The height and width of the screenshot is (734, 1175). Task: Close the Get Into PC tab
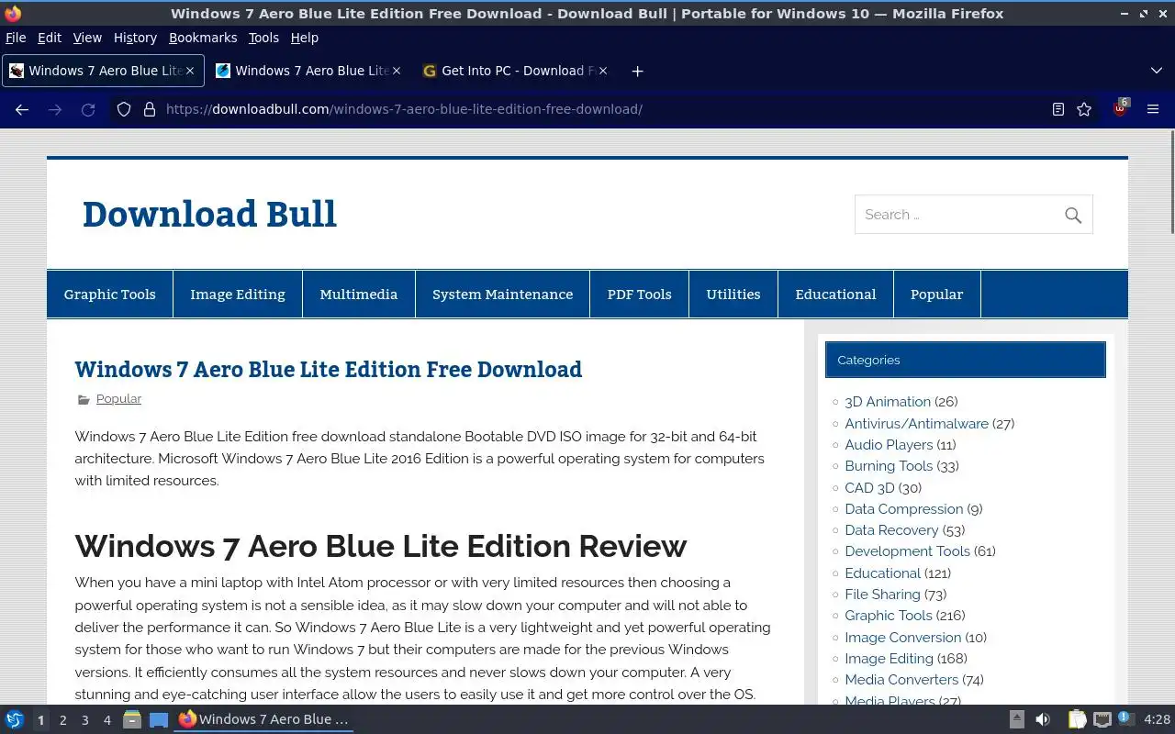coord(603,71)
